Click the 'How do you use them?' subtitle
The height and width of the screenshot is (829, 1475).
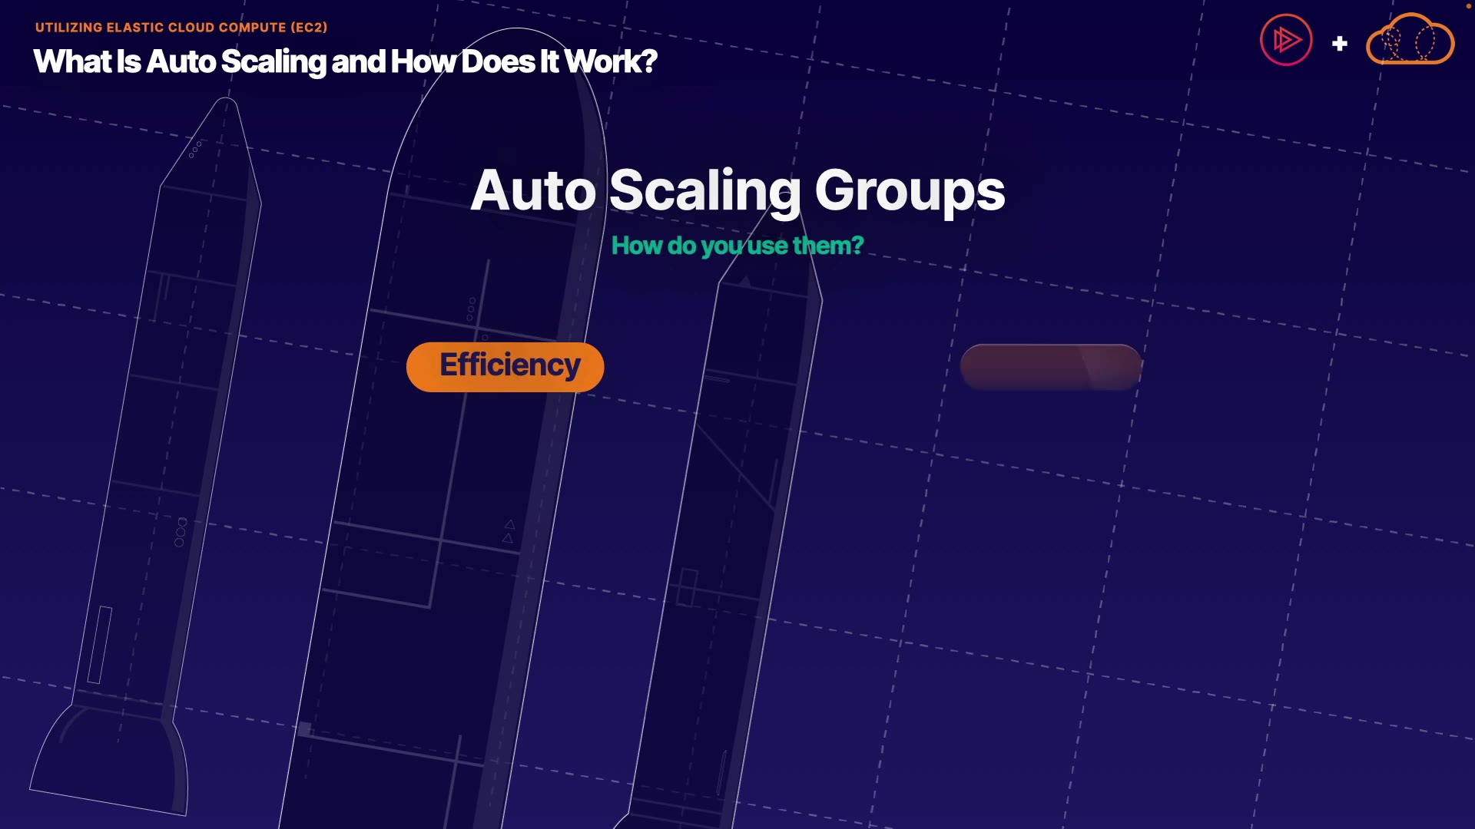tap(737, 246)
